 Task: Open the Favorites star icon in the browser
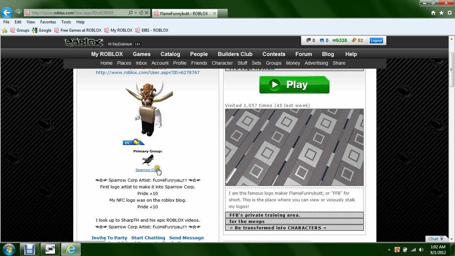pyautogui.click(x=441, y=13)
